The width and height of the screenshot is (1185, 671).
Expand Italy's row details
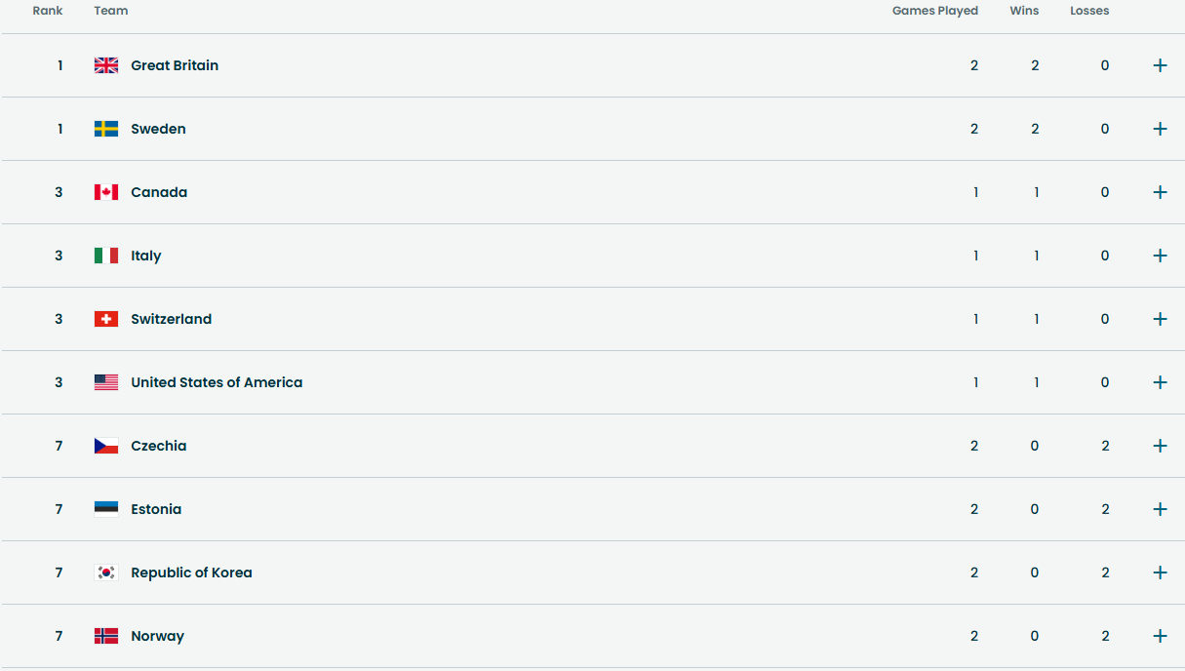tap(1160, 256)
